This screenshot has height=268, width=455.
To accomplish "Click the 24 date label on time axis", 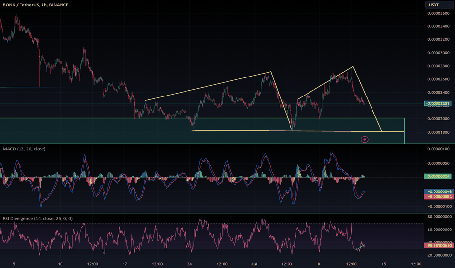I will point(189,264).
